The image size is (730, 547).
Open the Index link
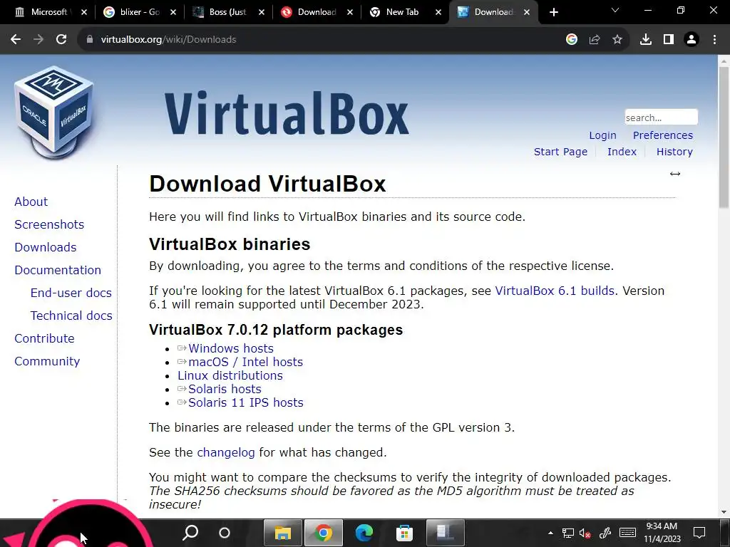[622, 152]
